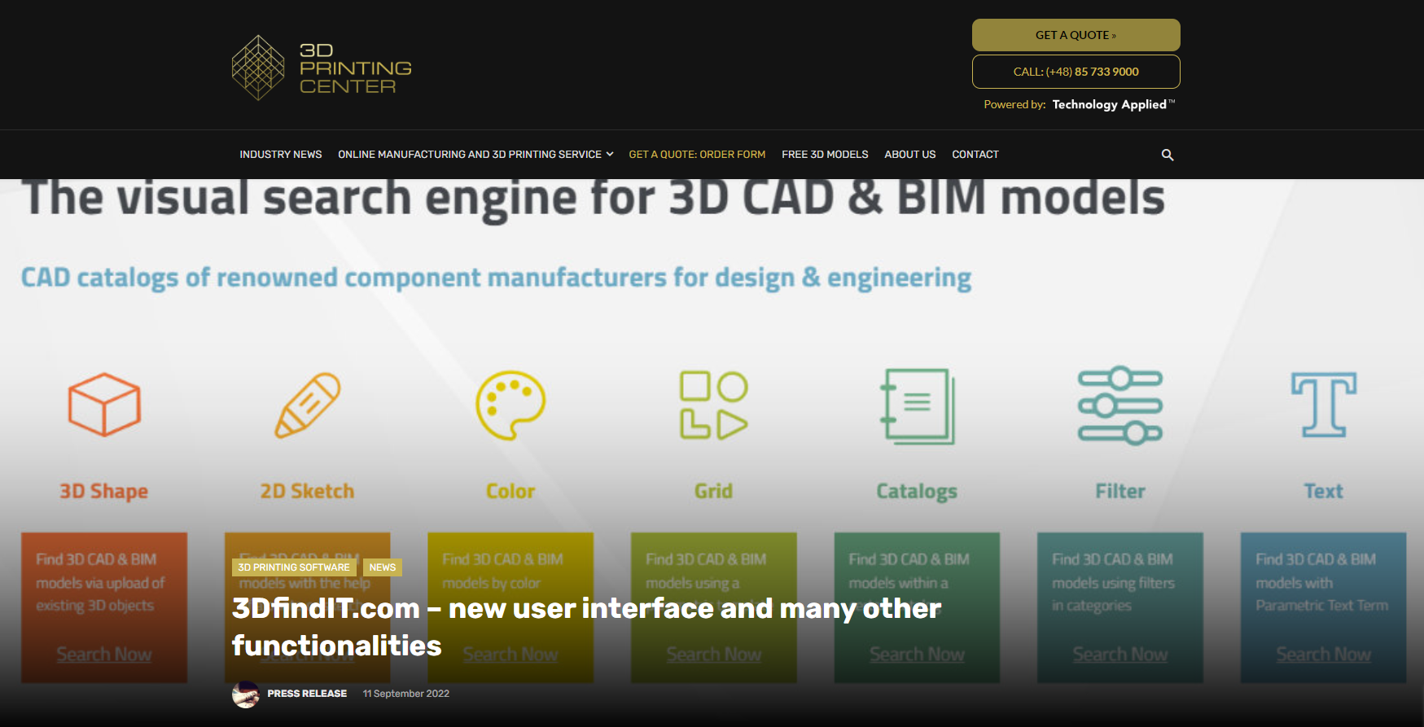
Task: Open Get a Quote: Order Form menu
Action: tap(697, 155)
